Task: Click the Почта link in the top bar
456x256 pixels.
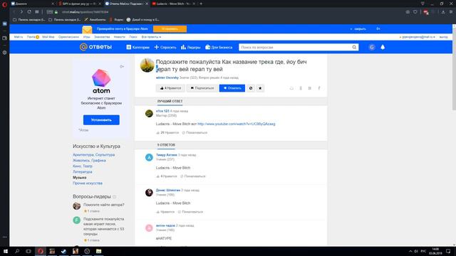Action: [x=31, y=37]
